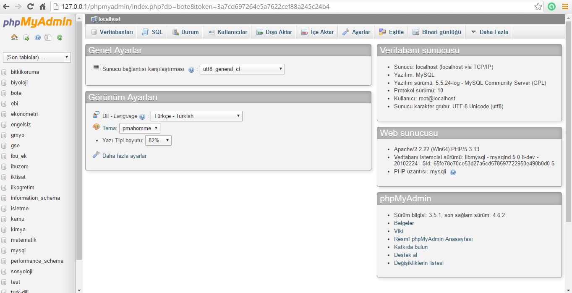Bookmark page with the star icon

point(538,7)
